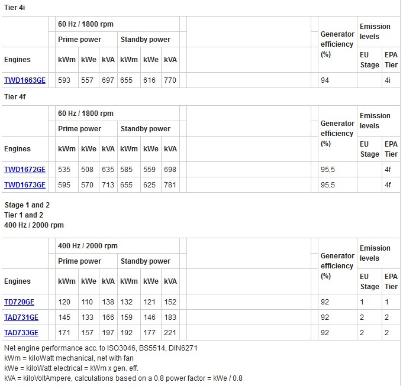Select the 4i EPA Tier cell

(388, 80)
